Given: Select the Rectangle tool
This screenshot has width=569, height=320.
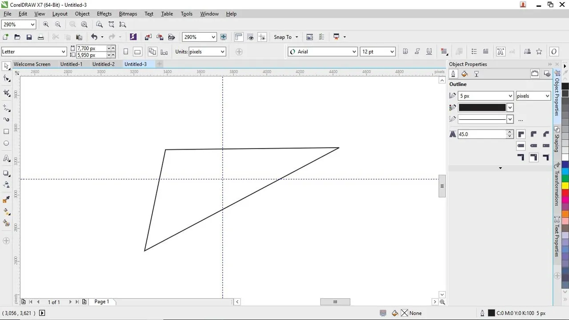Looking at the screenshot, I should 6,132.
